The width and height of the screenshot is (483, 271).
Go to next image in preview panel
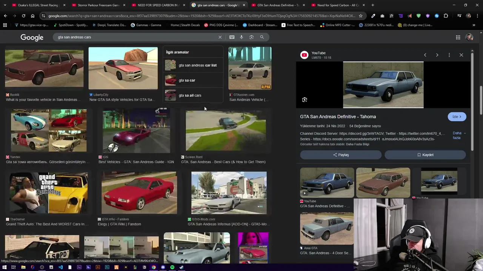437,55
